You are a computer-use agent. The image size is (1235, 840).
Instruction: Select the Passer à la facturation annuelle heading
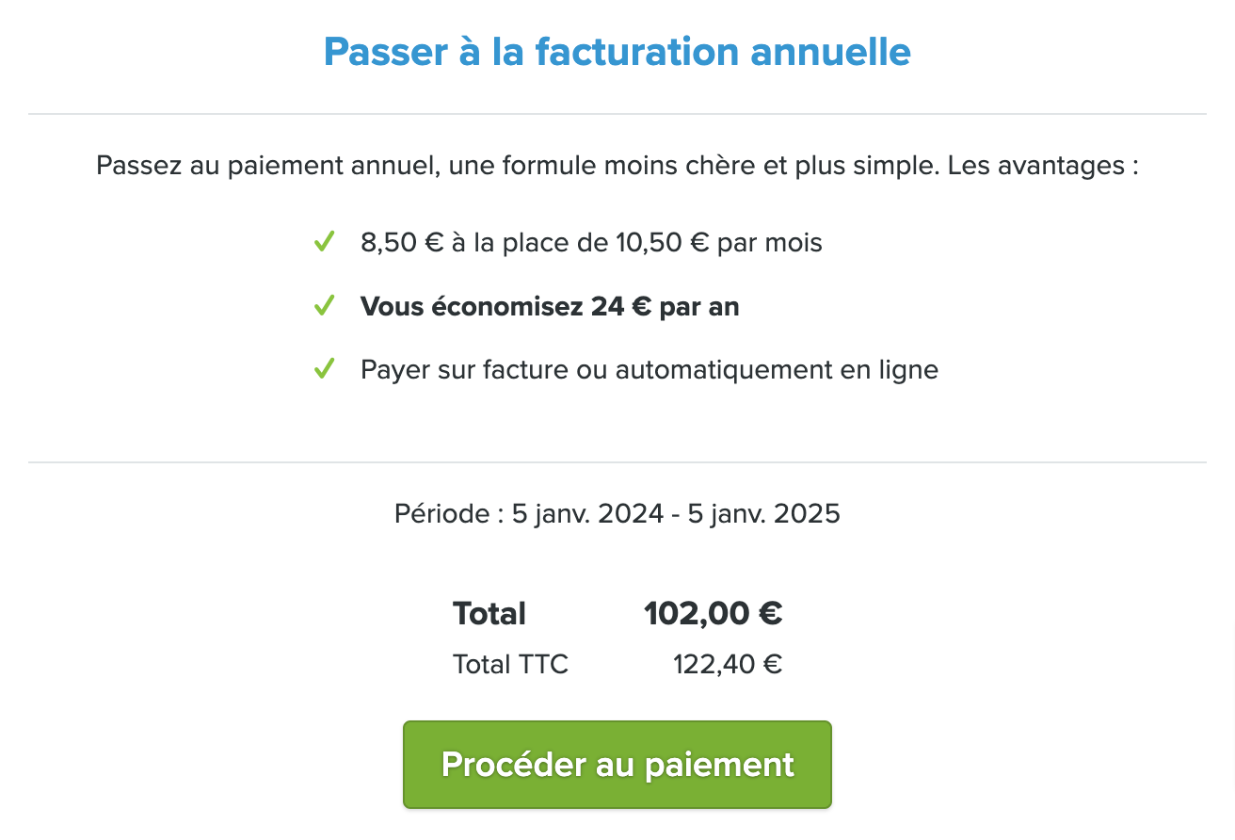(x=617, y=51)
